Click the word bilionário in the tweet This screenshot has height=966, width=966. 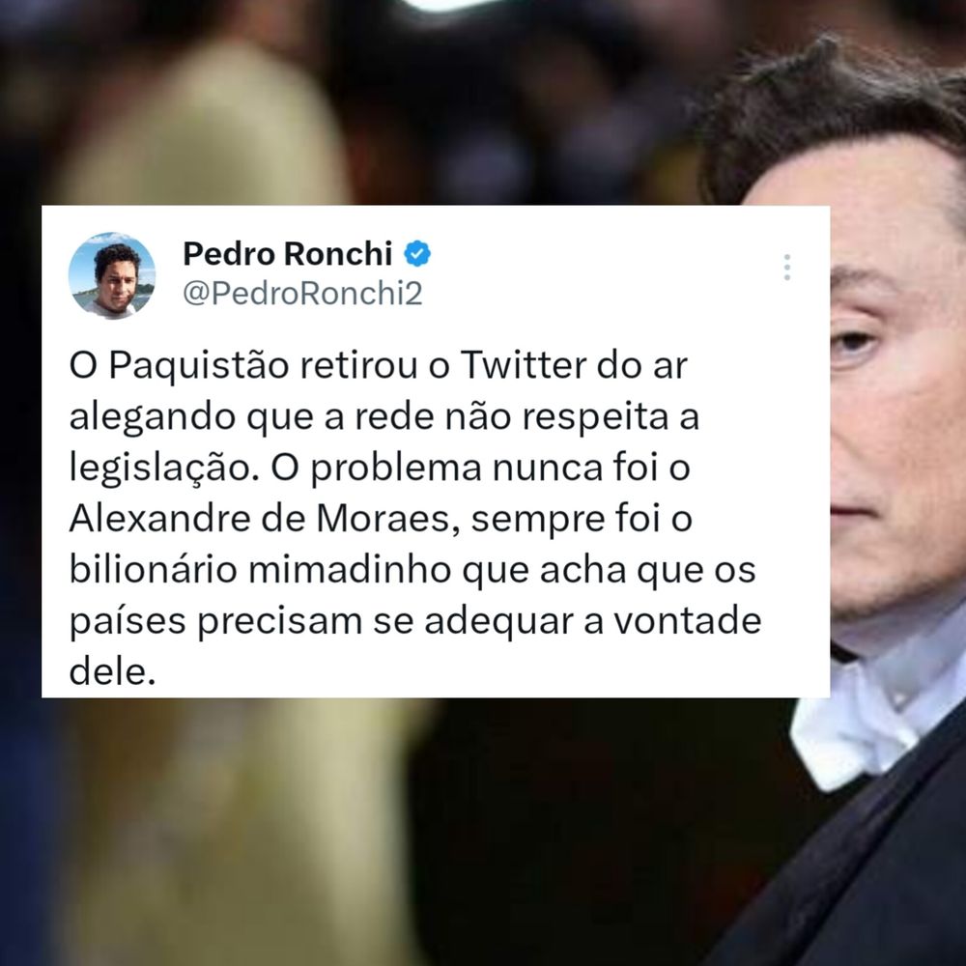click(x=153, y=569)
